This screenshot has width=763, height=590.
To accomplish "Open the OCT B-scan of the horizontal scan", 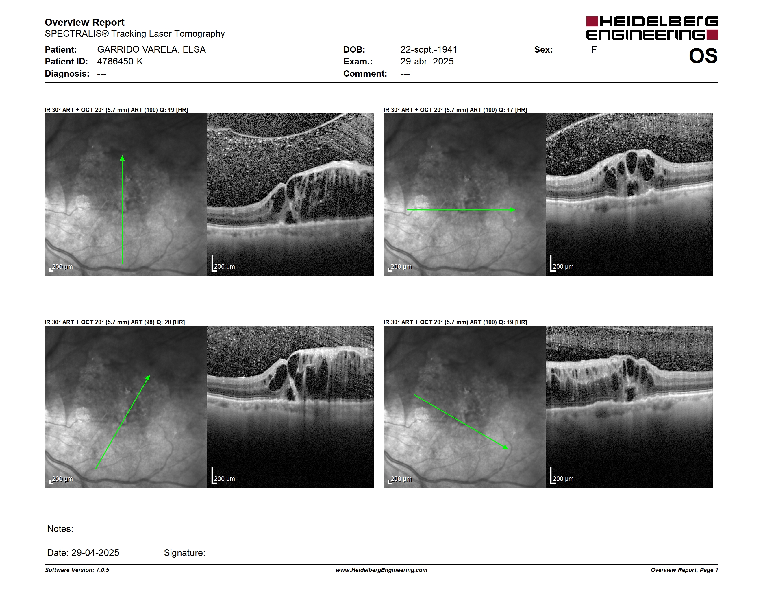I will [629, 194].
